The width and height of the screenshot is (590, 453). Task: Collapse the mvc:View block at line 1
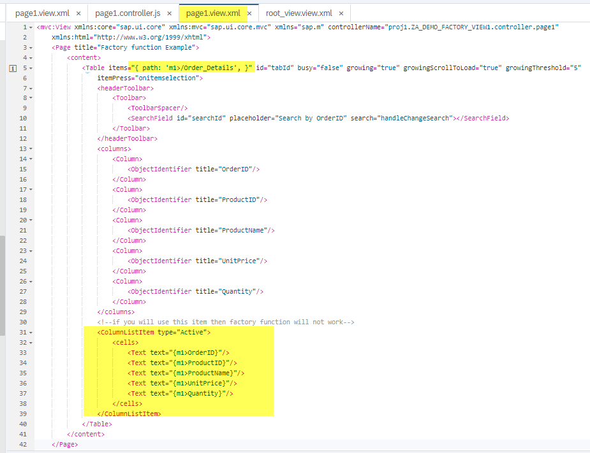(31, 27)
